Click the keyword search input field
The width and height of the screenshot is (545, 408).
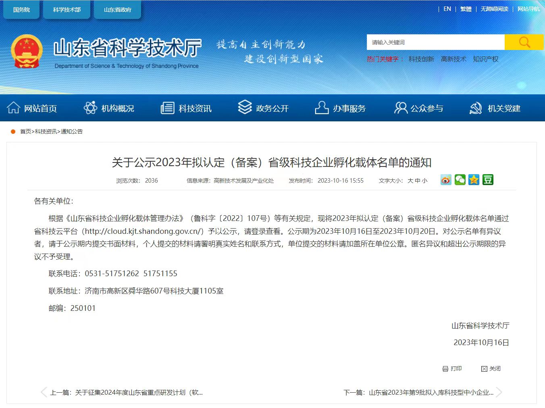coord(435,42)
